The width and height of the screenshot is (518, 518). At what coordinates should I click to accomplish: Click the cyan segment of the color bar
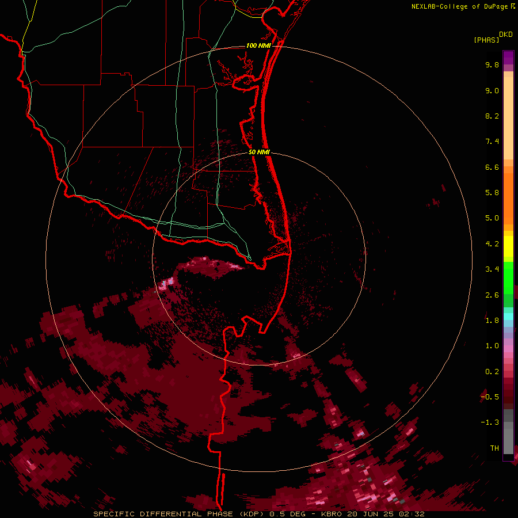[508, 316]
